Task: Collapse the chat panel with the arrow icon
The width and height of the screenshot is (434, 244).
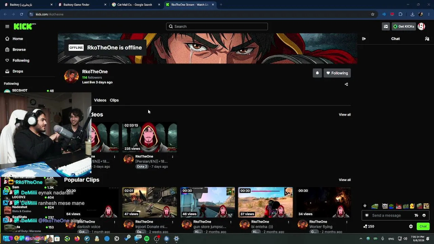Action: point(364,39)
